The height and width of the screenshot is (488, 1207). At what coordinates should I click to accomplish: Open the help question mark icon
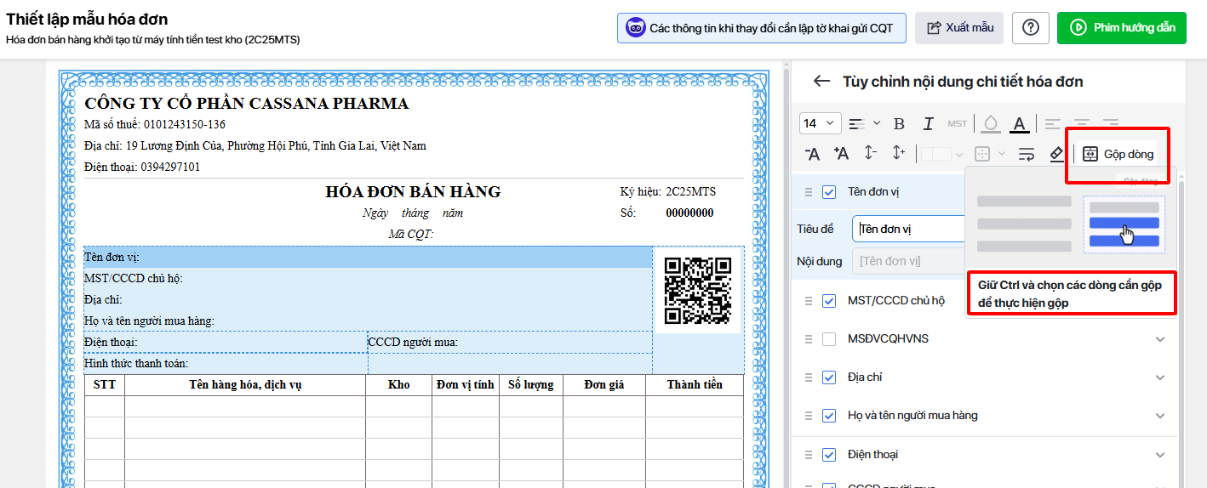[x=1030, y=28]
